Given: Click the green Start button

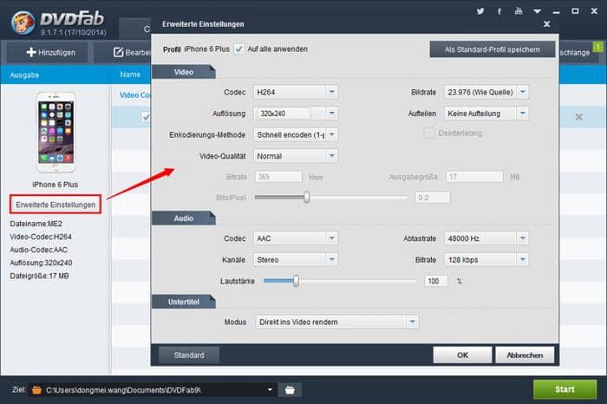Looking at the screenshot, I should coord(565,389).
